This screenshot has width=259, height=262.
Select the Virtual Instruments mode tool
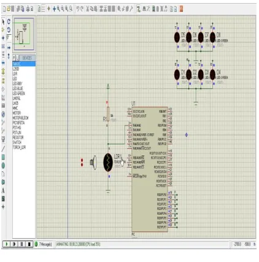3,140
